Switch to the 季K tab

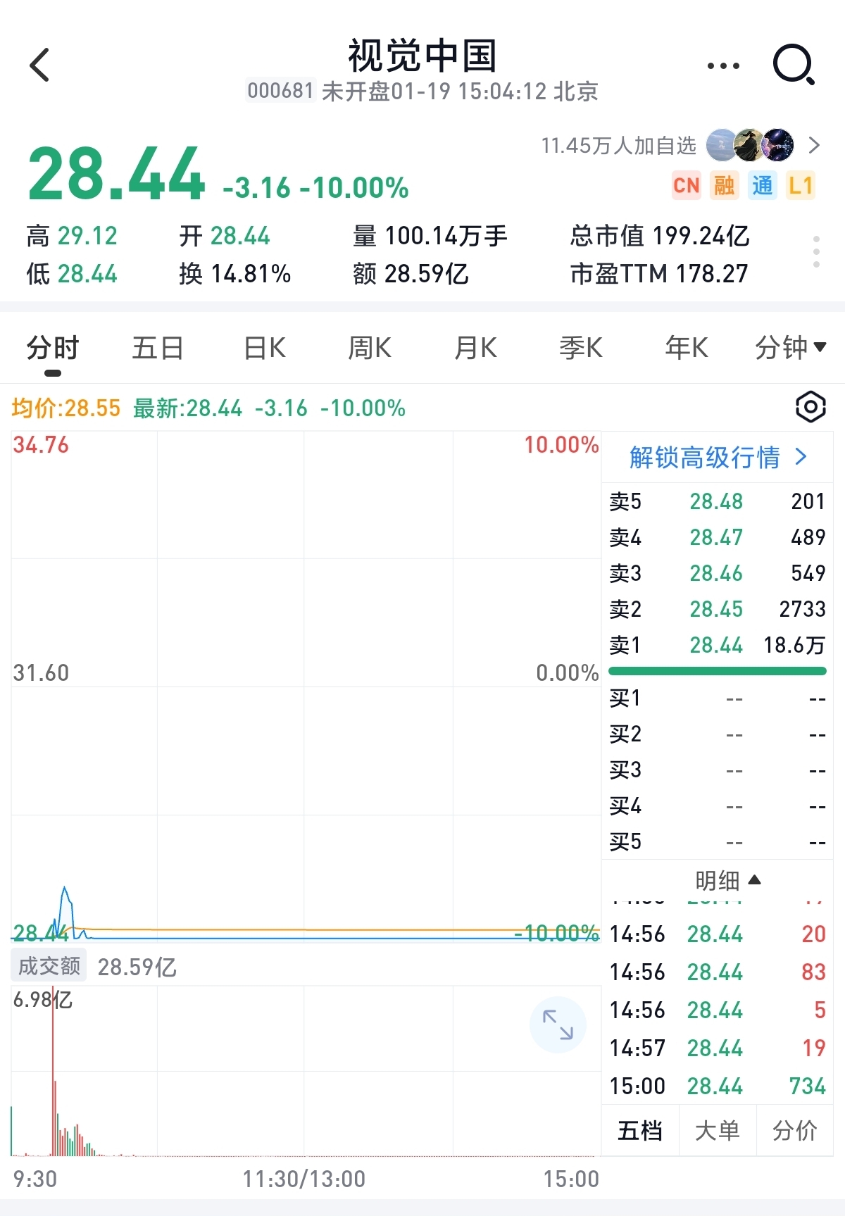[581, 348]
